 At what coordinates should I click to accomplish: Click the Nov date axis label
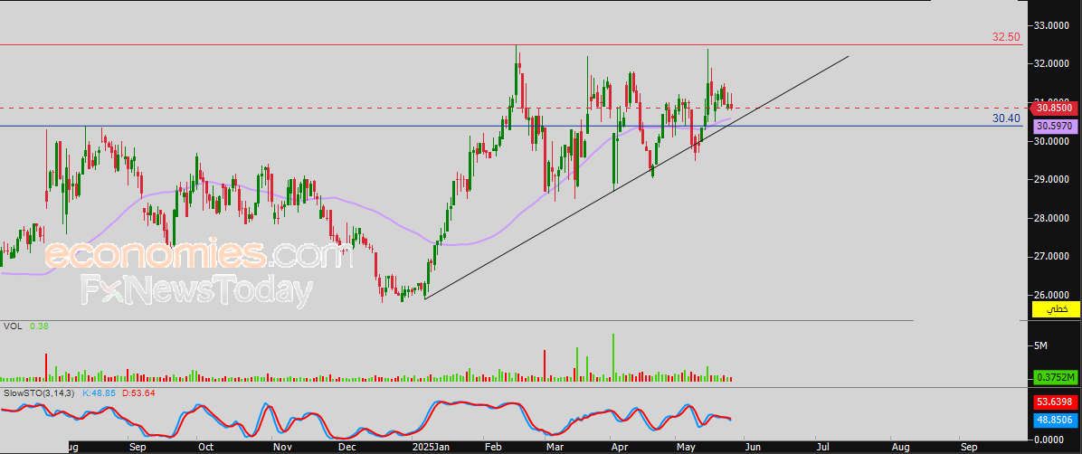pyautogui.click(x=281, y=447)
